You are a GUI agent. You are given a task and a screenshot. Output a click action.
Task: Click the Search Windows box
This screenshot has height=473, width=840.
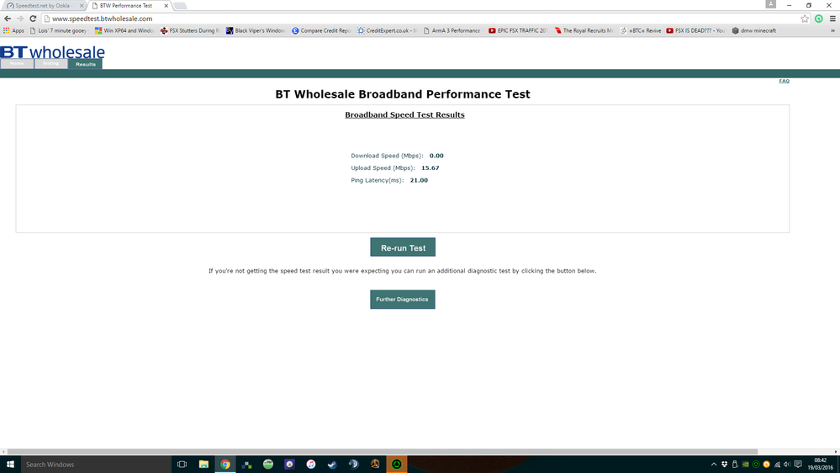[97, 465]
